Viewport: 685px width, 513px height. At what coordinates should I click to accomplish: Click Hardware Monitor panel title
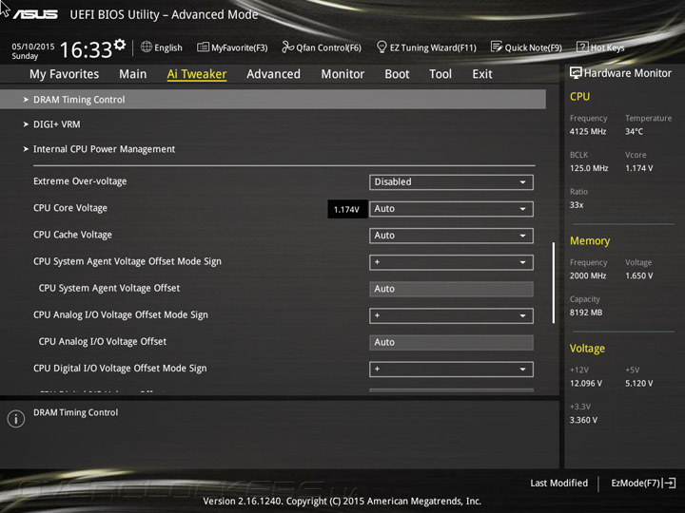click(627, 73)
